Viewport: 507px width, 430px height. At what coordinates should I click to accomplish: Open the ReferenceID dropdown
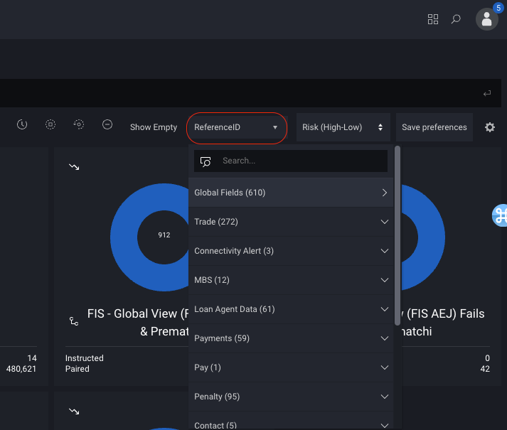tap(237, 127)
